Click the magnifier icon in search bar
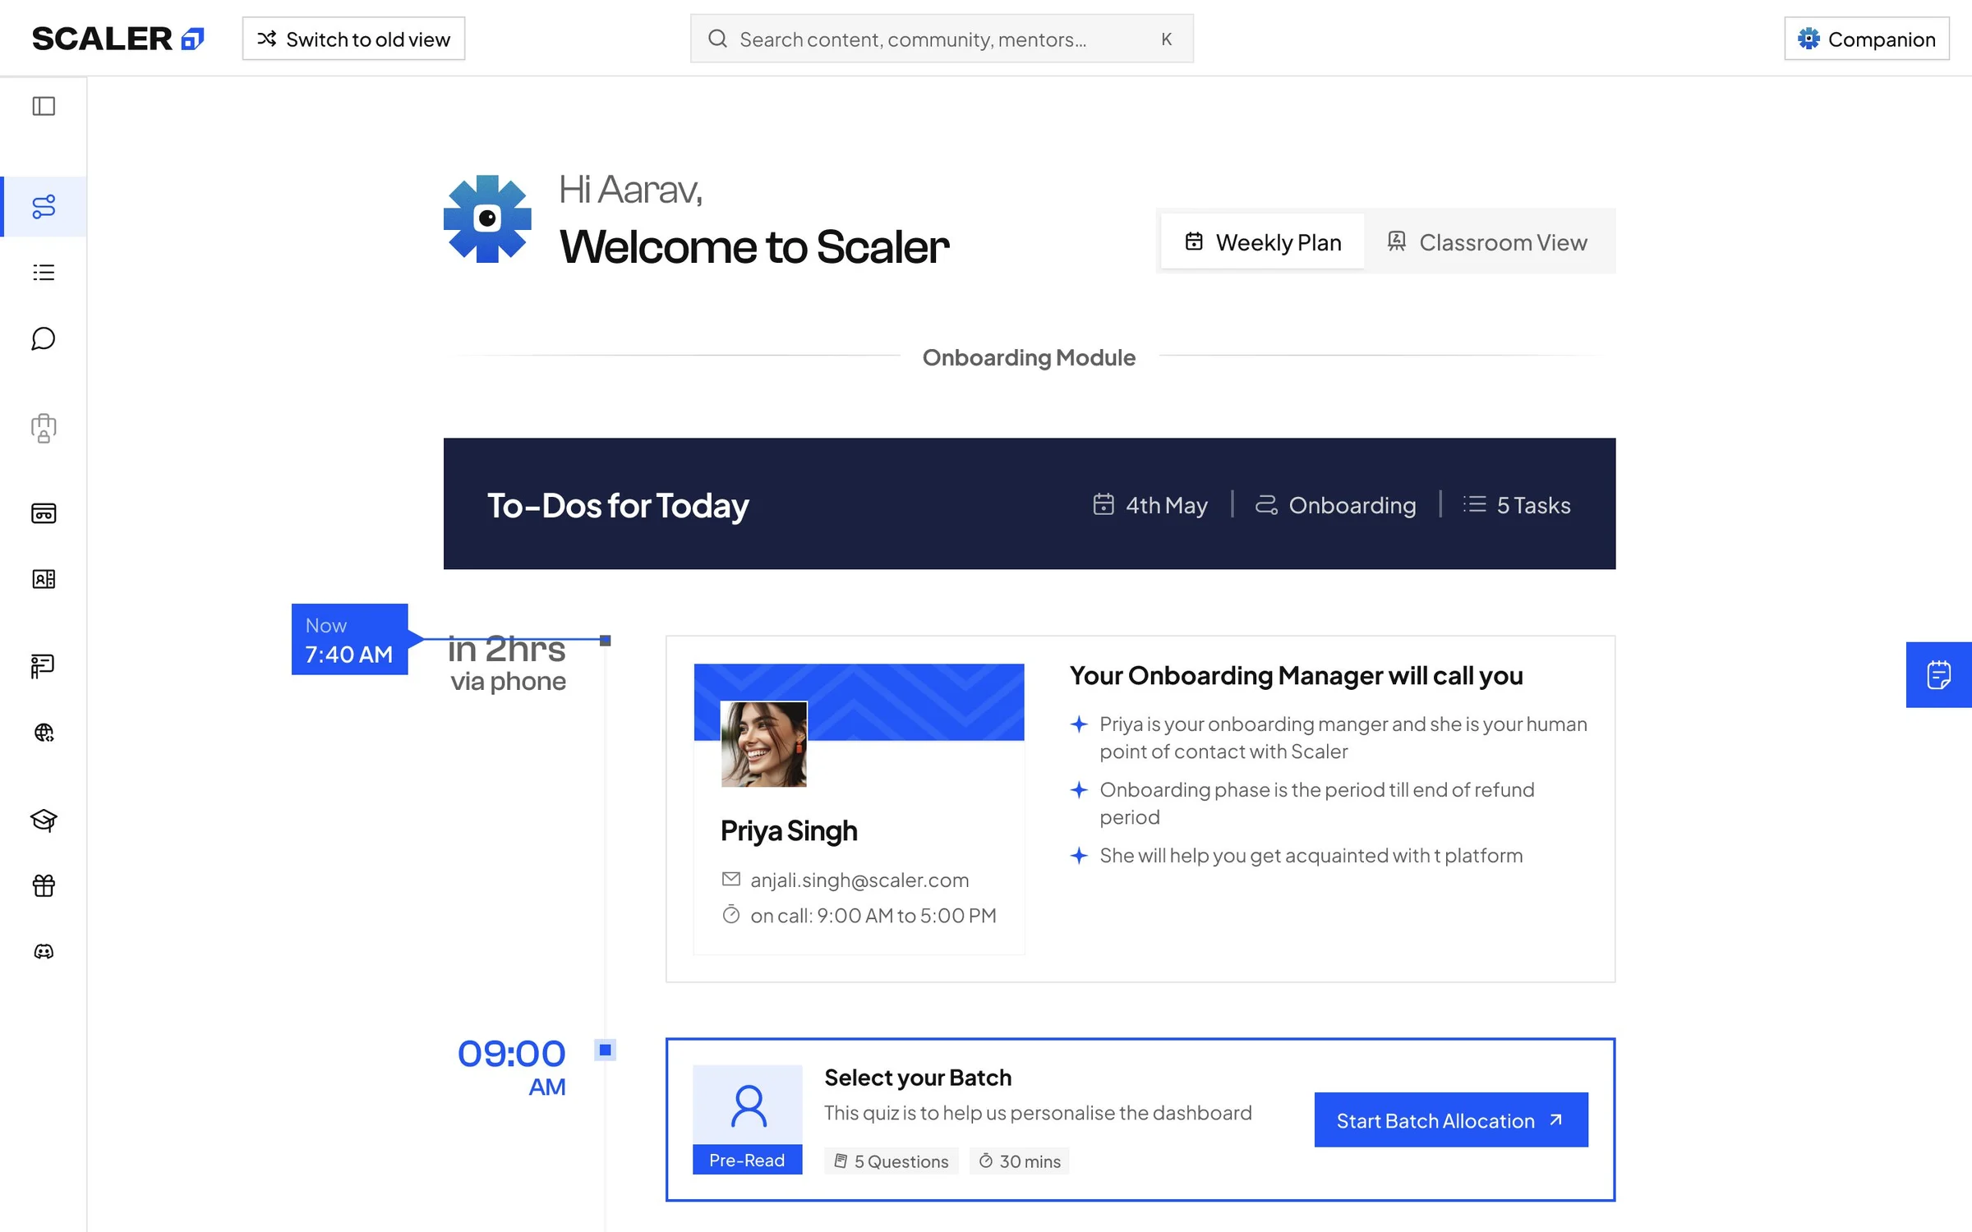Image resolution: width=1972 pixels, height=1232 pixels. (x=717, y=39)
